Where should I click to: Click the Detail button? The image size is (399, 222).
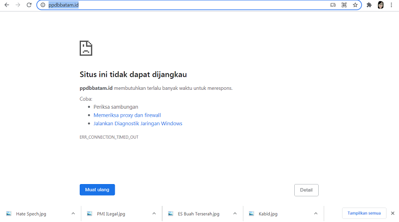[306, 190]
